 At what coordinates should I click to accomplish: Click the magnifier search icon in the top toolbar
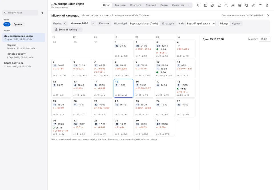[226, 5]
